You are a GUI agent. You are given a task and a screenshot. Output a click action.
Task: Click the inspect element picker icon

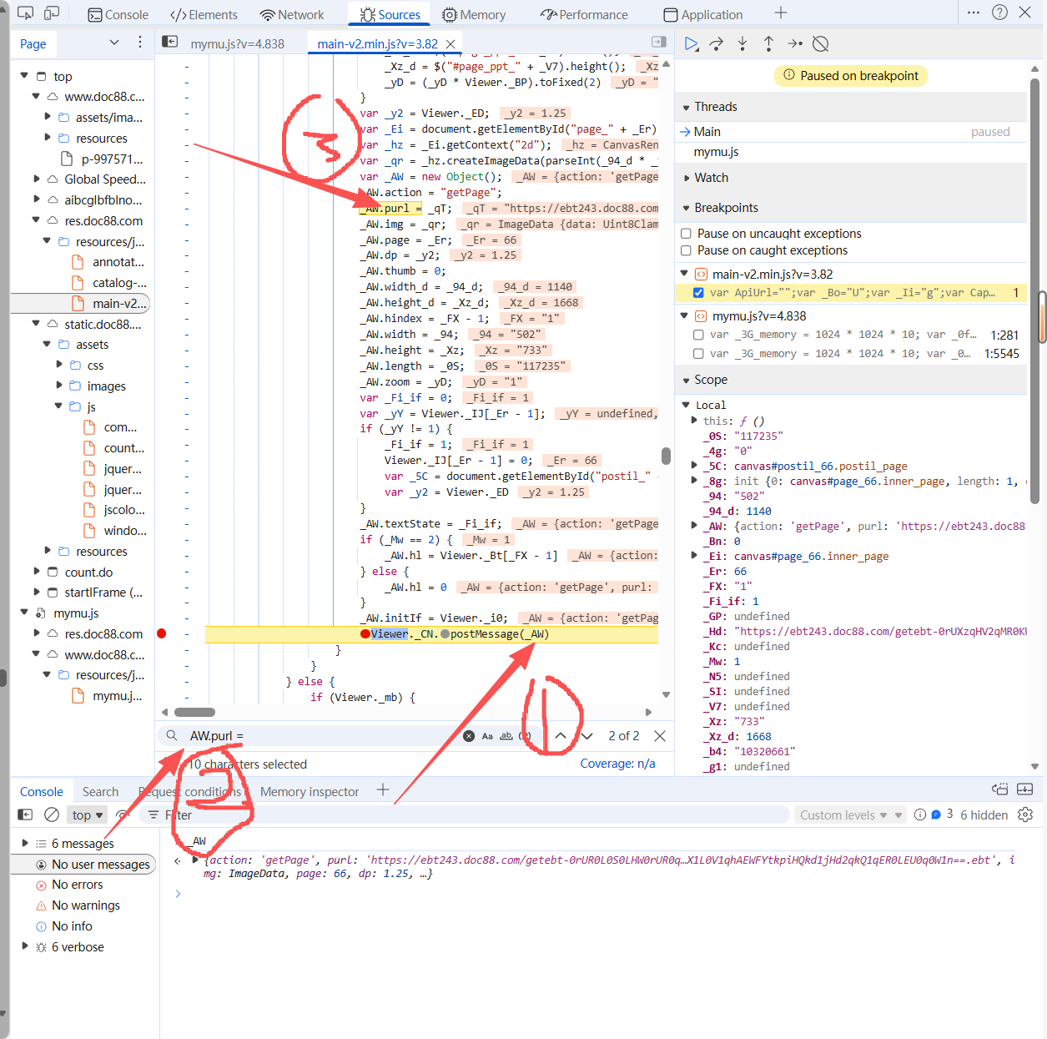(25, 14)
